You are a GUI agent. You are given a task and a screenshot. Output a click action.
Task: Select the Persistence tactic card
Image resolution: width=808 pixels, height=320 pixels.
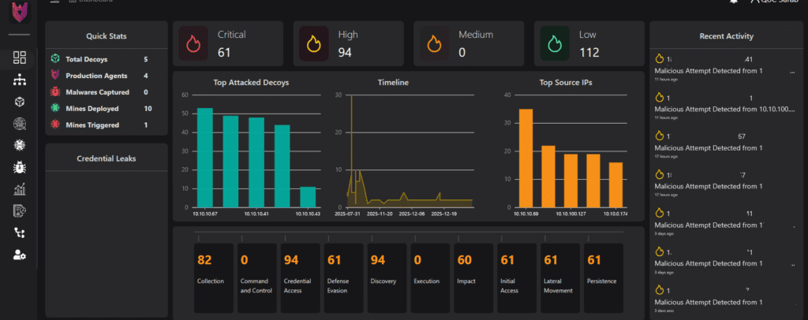(x=603, y=277)
